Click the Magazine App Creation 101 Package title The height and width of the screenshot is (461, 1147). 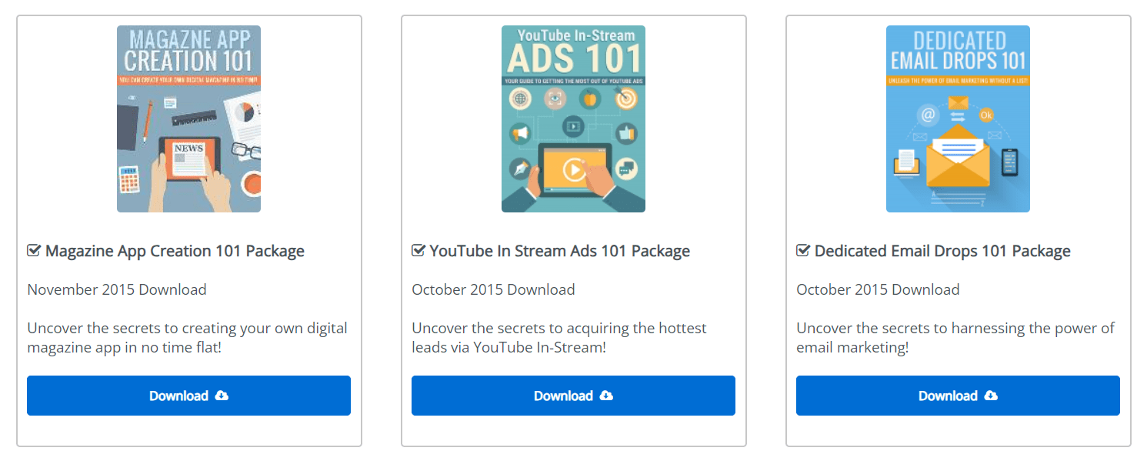[x=175, y=251]
